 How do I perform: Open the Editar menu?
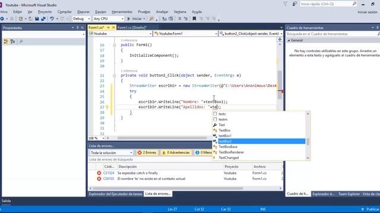point(17,12)
